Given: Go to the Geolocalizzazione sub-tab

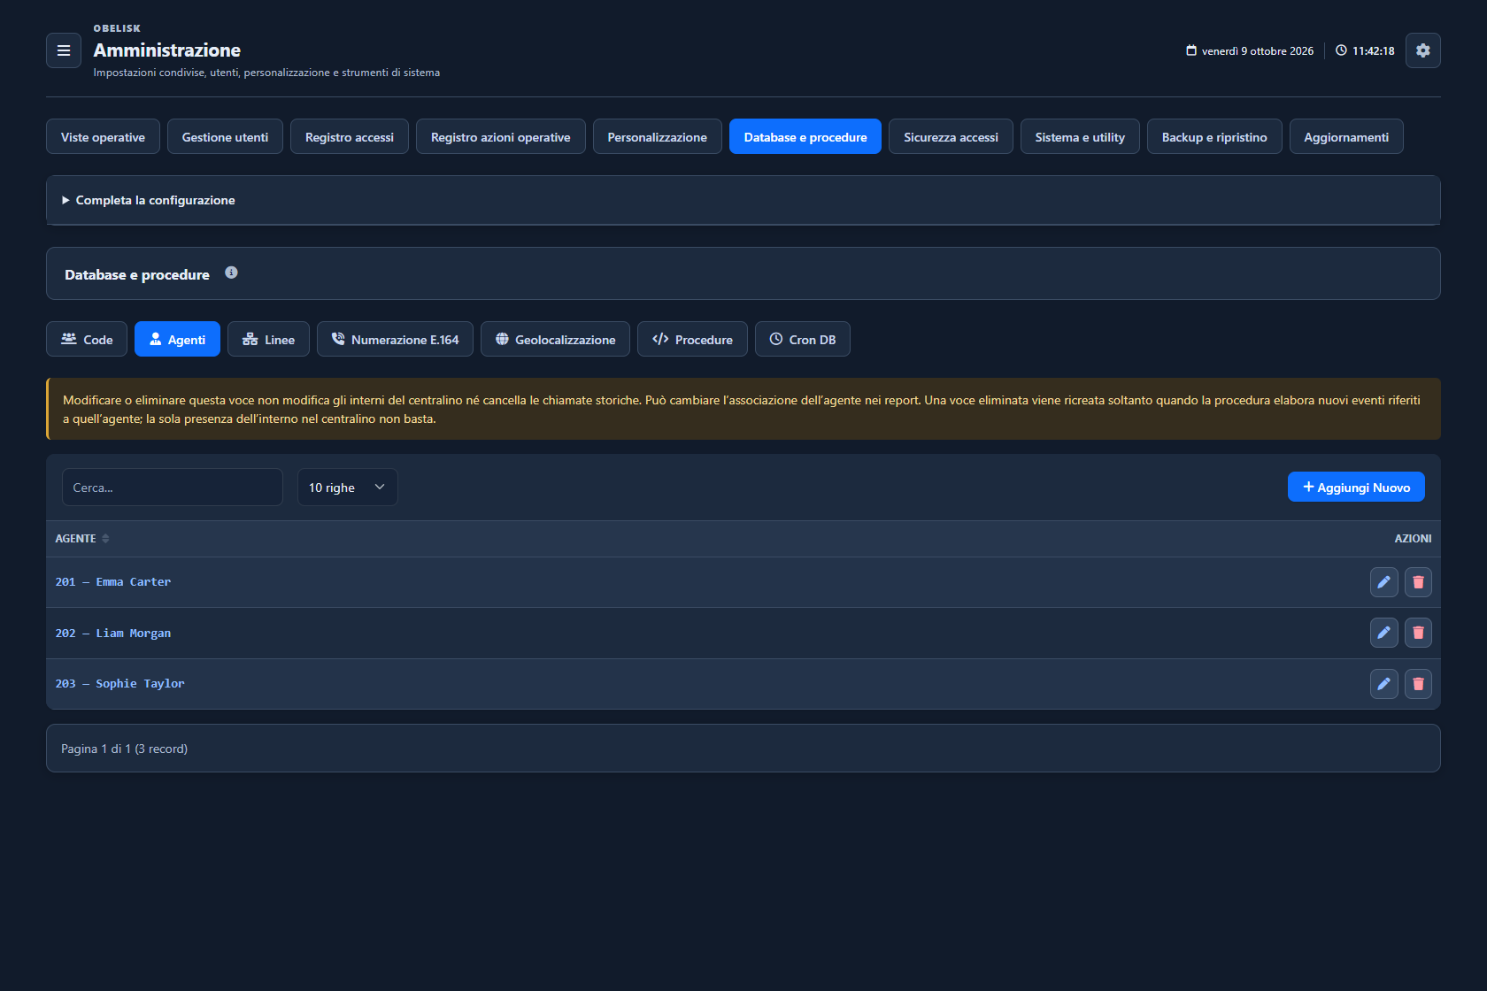Looking at the screenshot, I should click(x=555, y=339).
